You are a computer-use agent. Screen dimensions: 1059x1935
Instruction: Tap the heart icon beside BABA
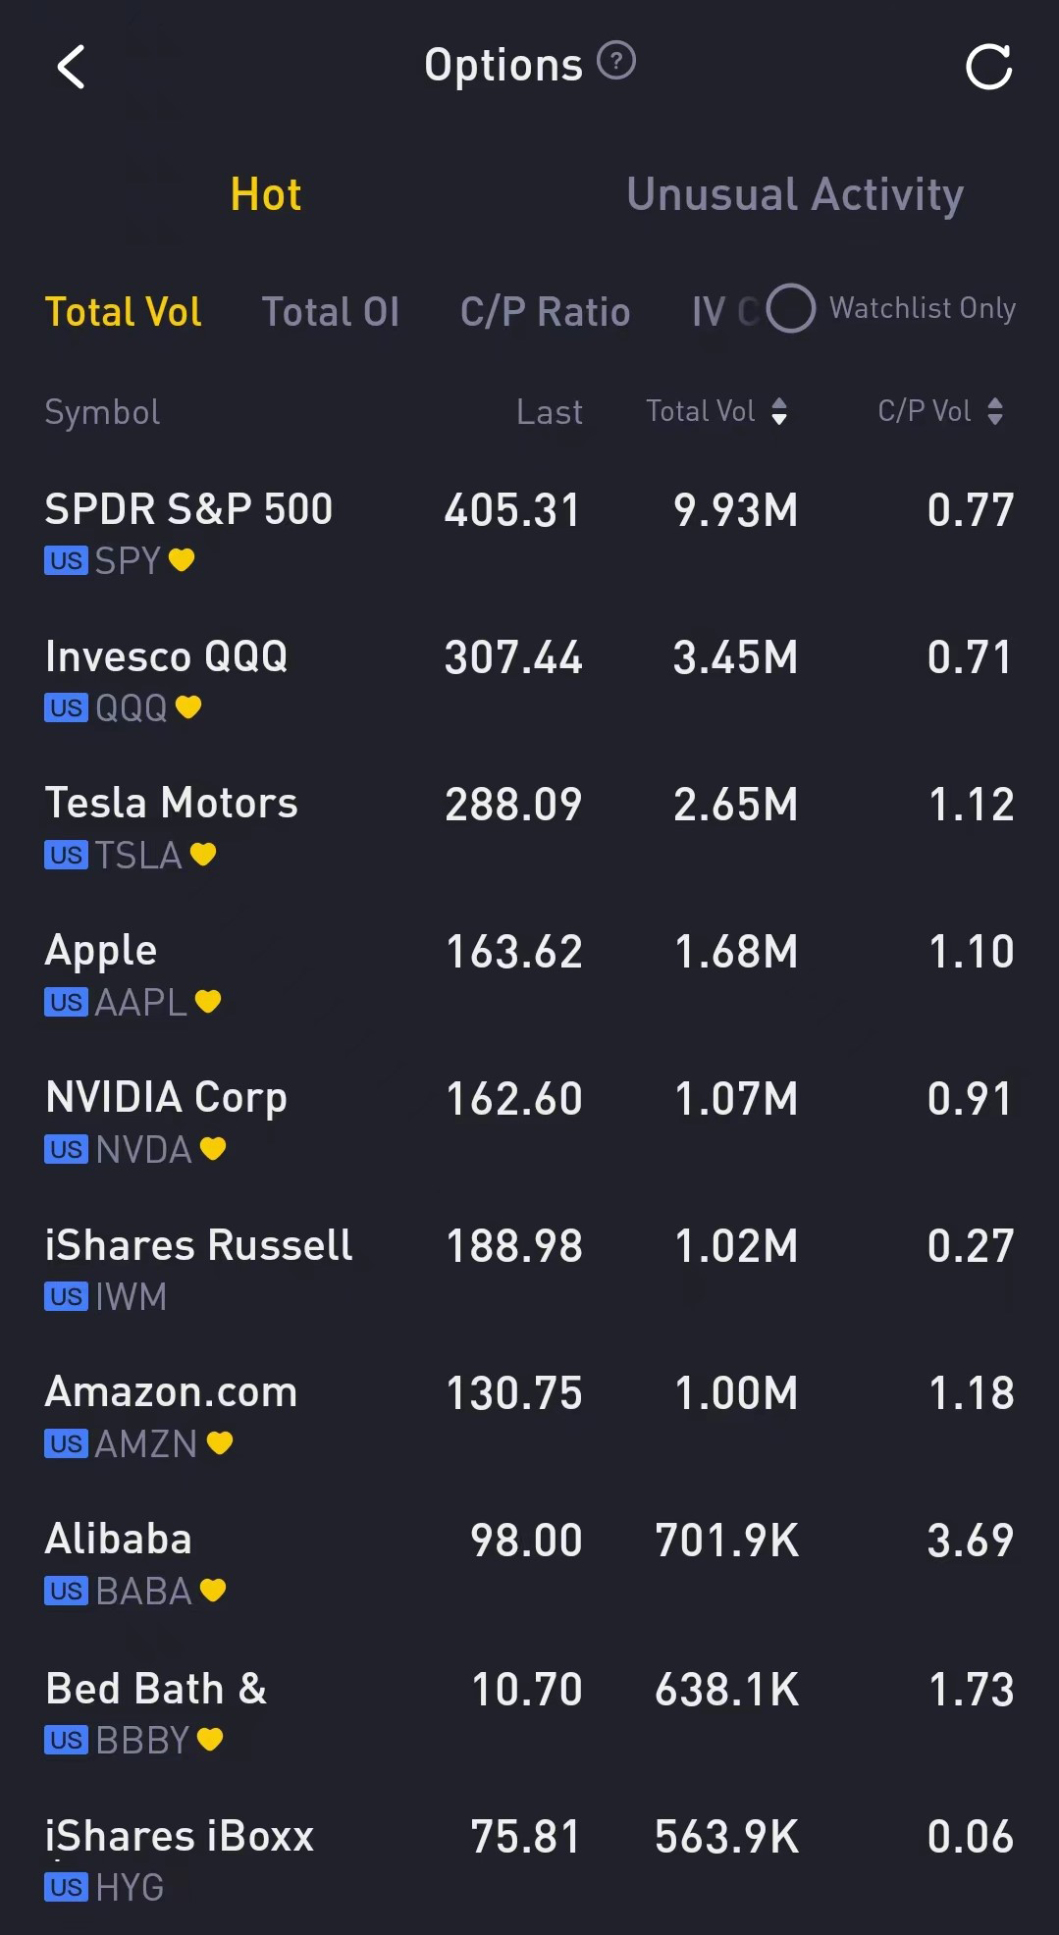pyautogui.click(x=213, y=1590)
